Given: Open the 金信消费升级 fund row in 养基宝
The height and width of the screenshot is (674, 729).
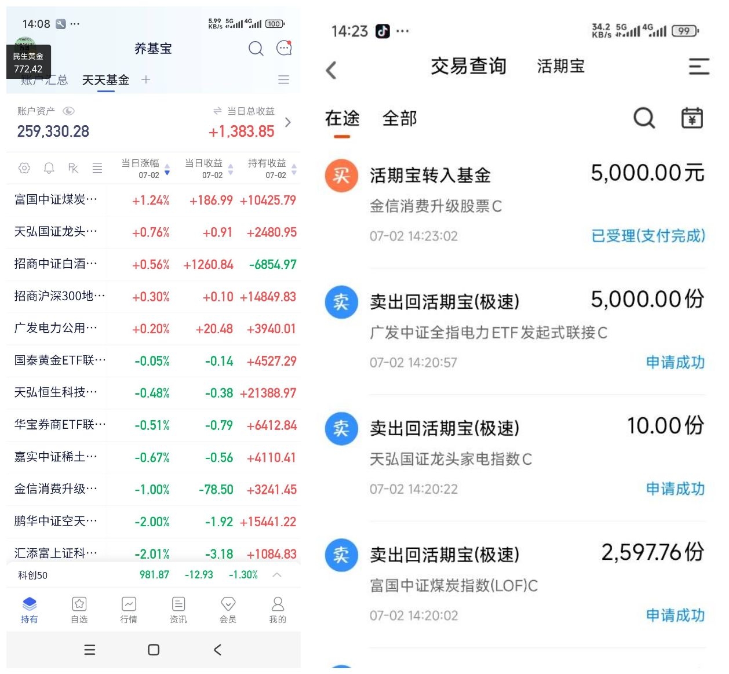Looking at the screenshot, I should pos(154,490).
